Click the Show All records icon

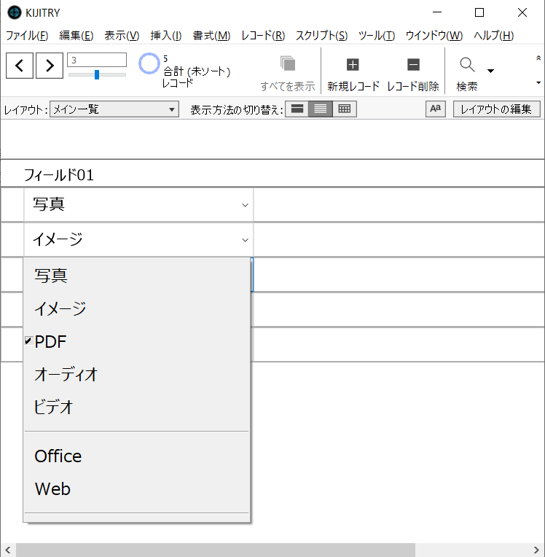click(287, 64)
